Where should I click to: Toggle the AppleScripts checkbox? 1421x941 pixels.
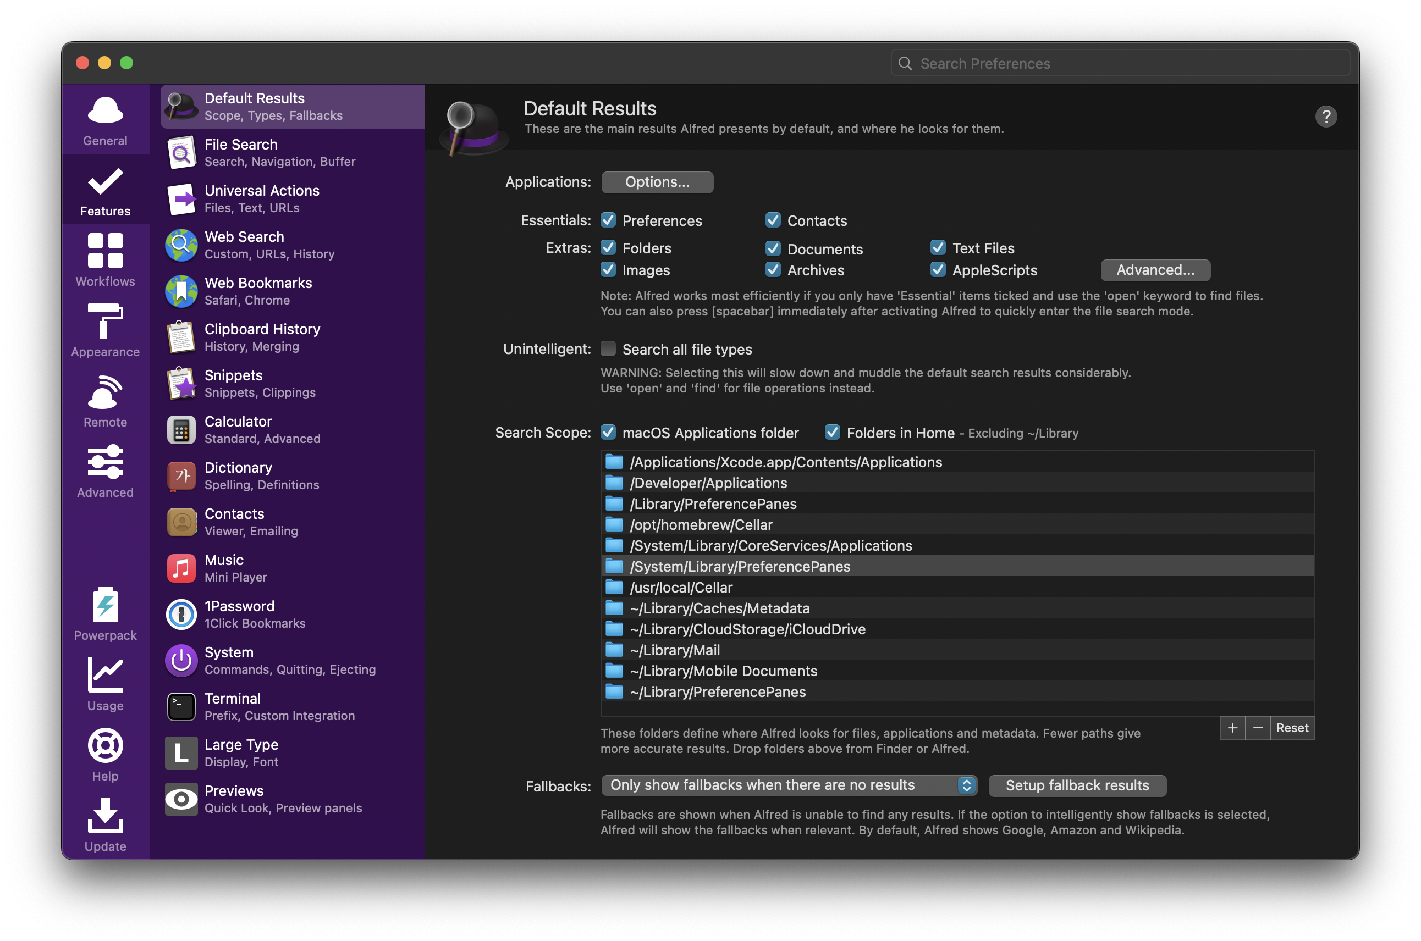coord(938,270)
